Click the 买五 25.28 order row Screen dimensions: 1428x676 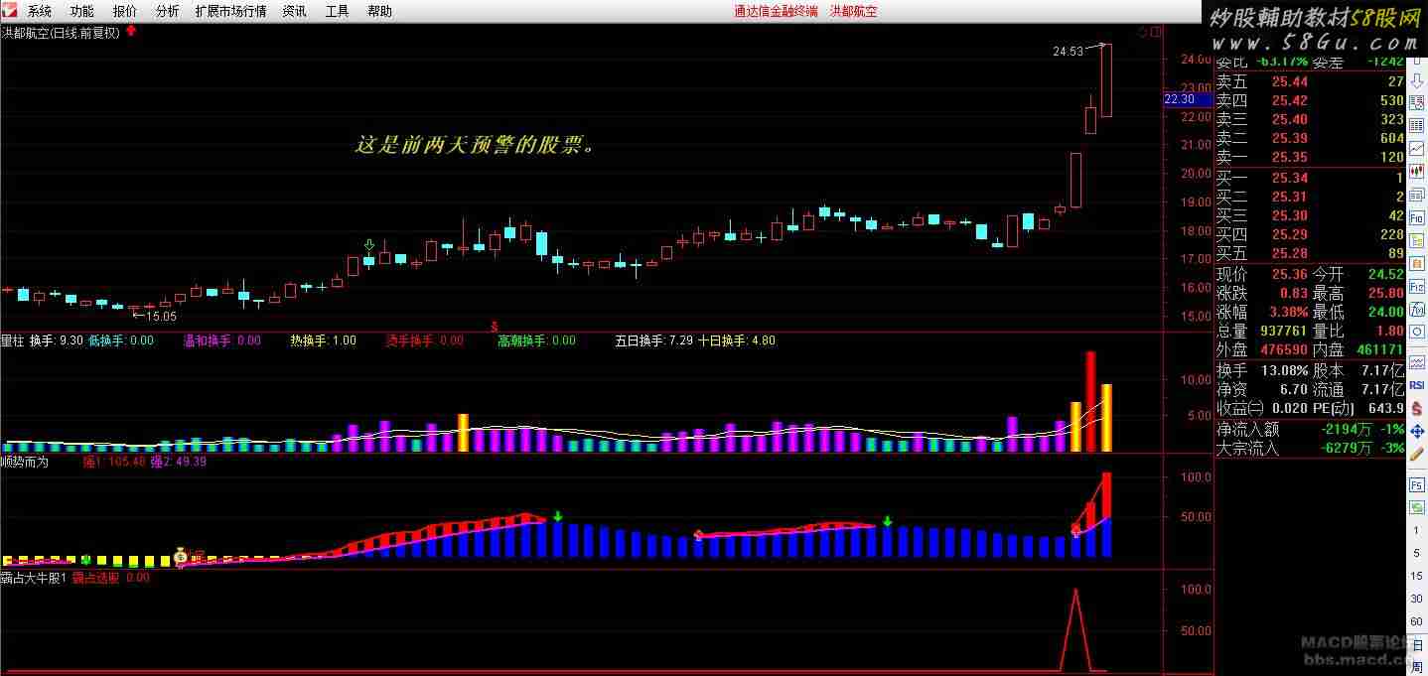(x=1311, y=253)
